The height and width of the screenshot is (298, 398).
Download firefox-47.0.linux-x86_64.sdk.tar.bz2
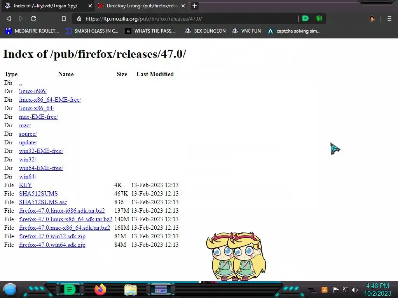point(66,219)
